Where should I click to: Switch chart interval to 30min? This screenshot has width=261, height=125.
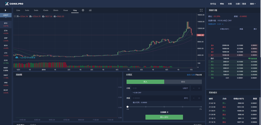click(55, 10)
